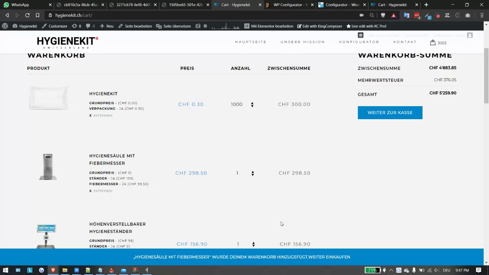
Task: Switch to the WhatsApp browser tab
Action: [26, 5]
